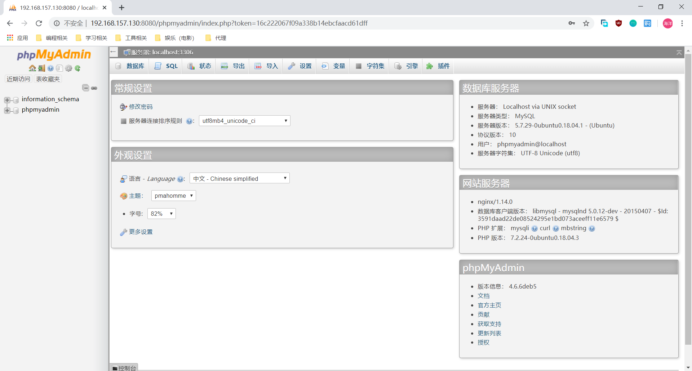Switch to the 导入 tab
This screenshot has width=692, height=371.
(x=266, y=66)
